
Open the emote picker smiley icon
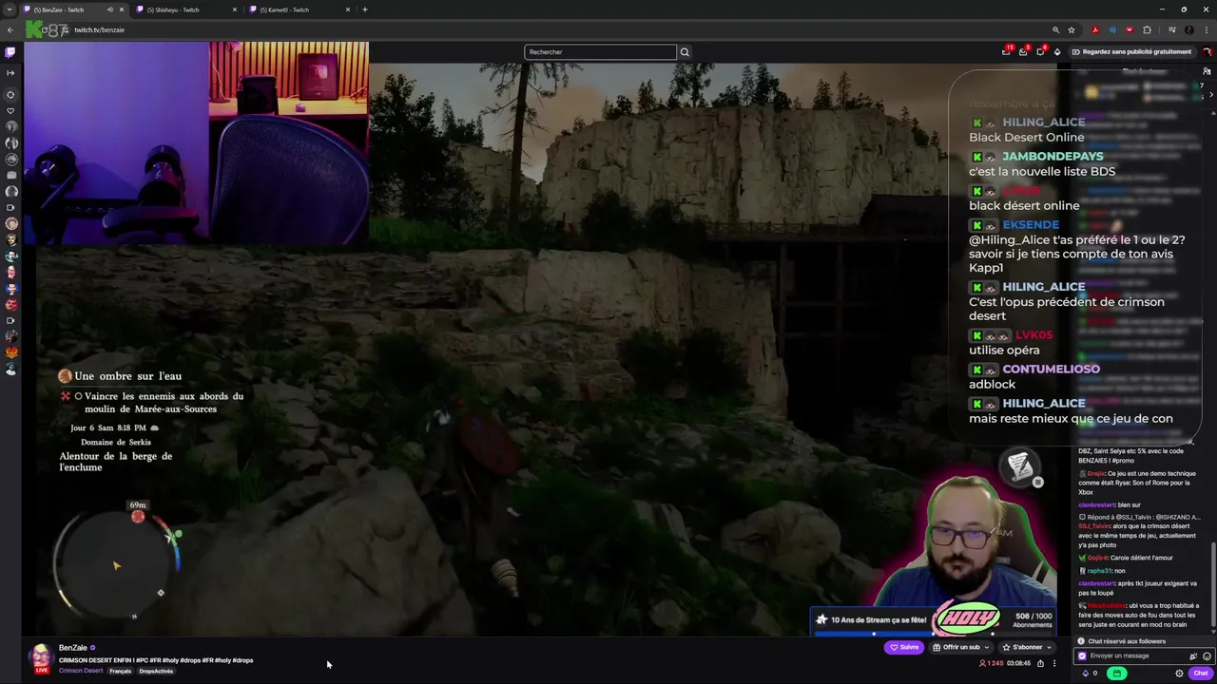(1207, 655)
